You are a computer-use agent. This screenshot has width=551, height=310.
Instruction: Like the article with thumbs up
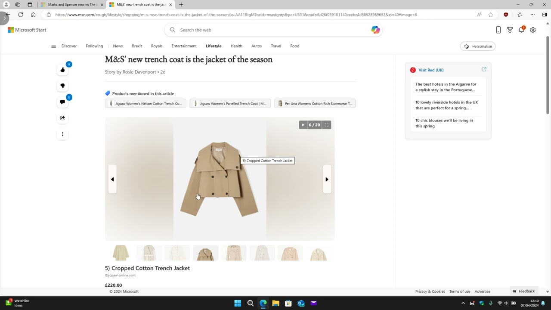tap(62, 70)
